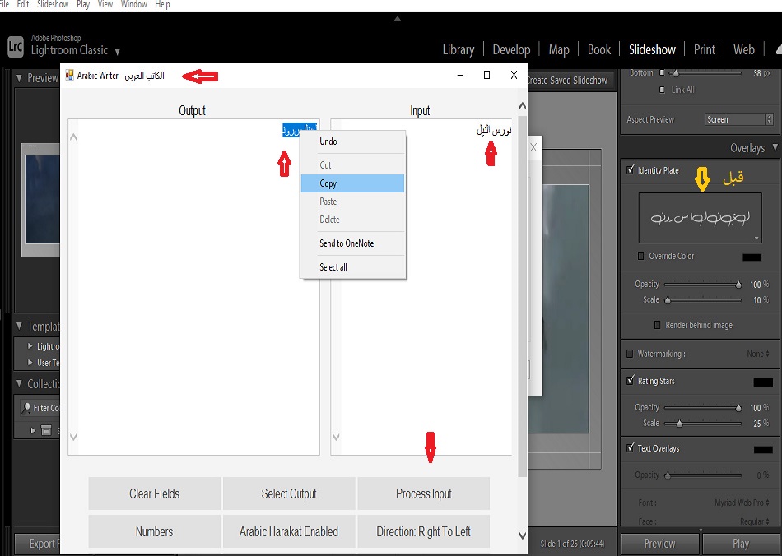
Task: Open the Aspect Preview Screen dropdown
Action: tap(739, 119)
